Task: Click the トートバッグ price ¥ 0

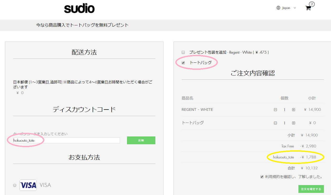Action: (x=313, y=123)
